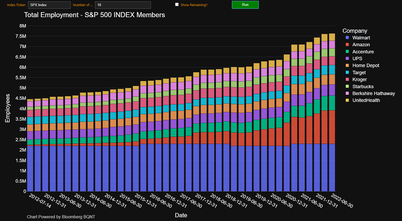Click the Index Ticker label

(17, 5)
